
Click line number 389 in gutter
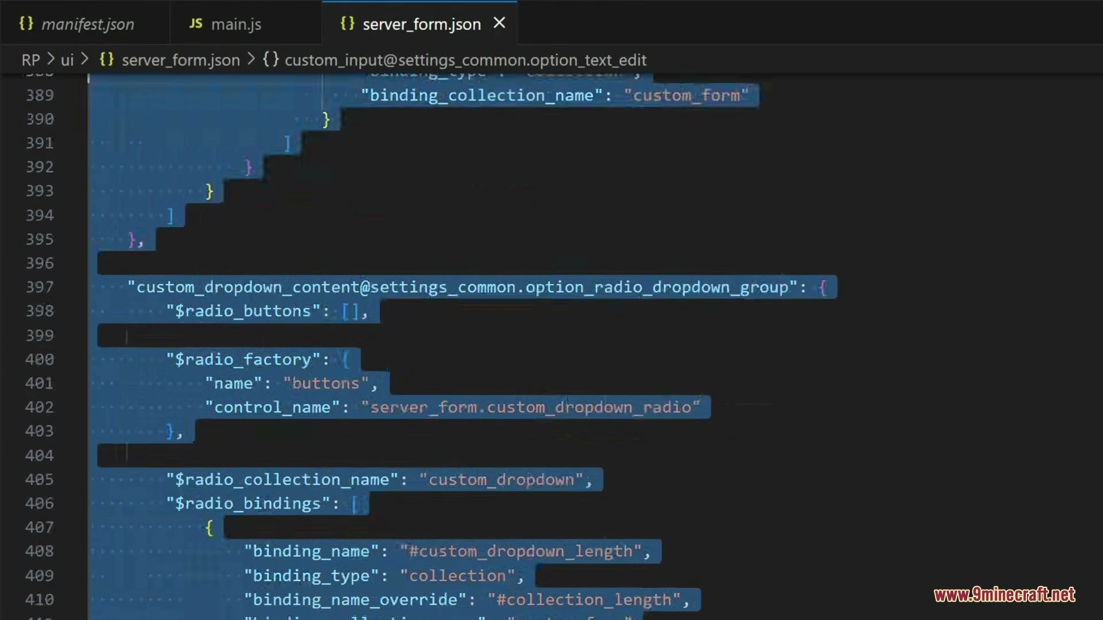point(40,95)
